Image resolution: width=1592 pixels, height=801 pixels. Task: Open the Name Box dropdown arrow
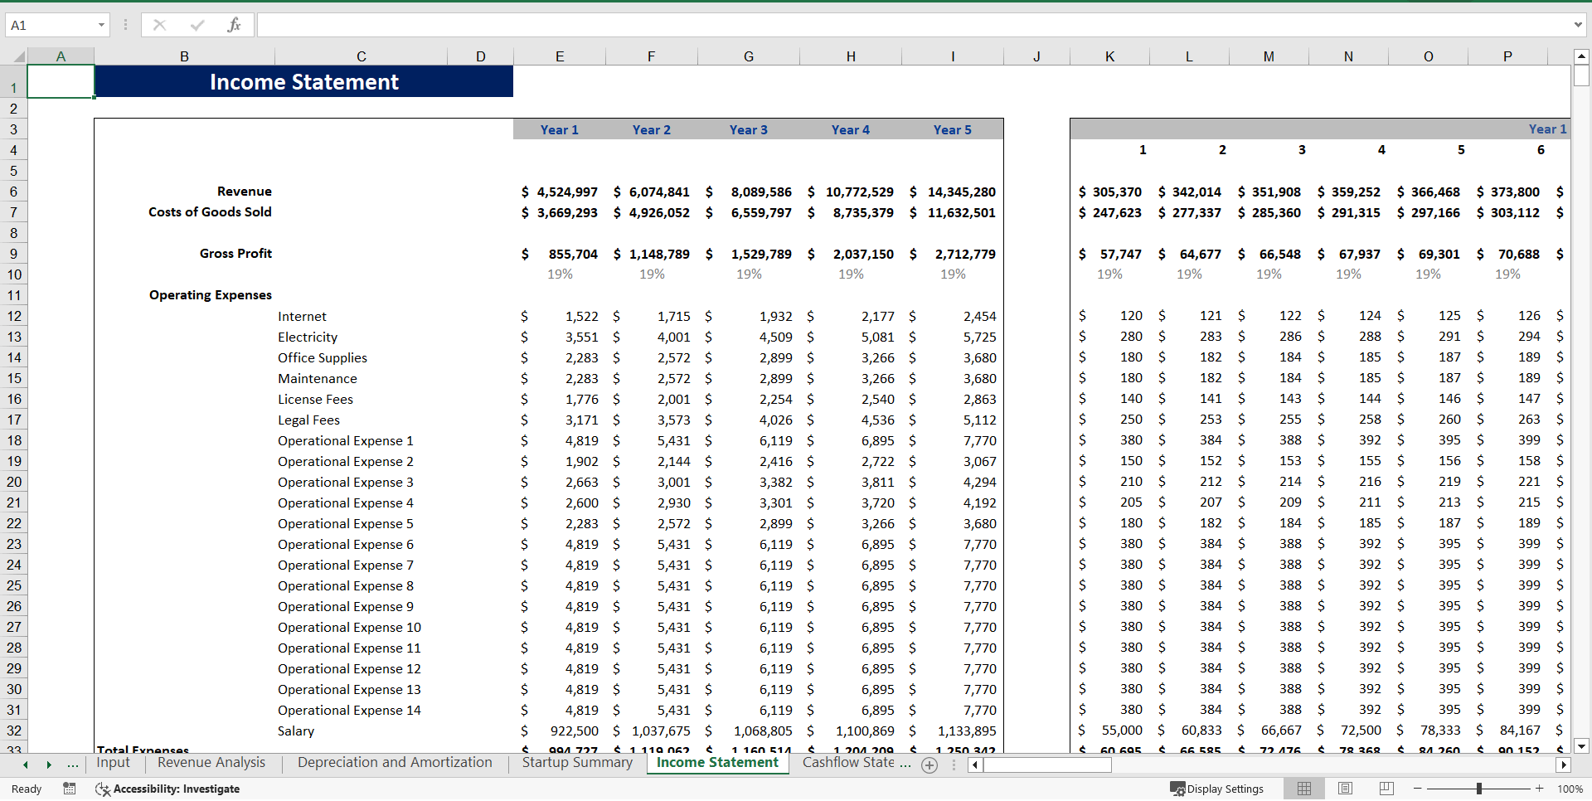[102, 25]
